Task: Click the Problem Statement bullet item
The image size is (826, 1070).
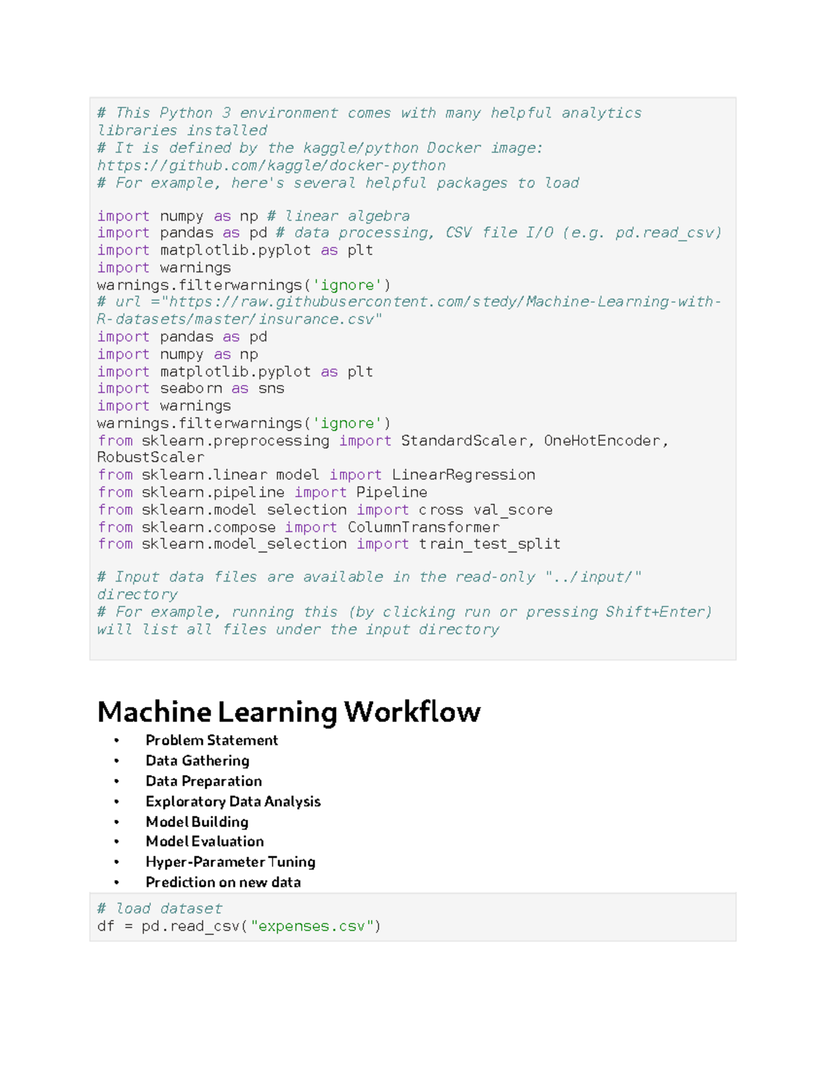Action: (x=211, y=740)
